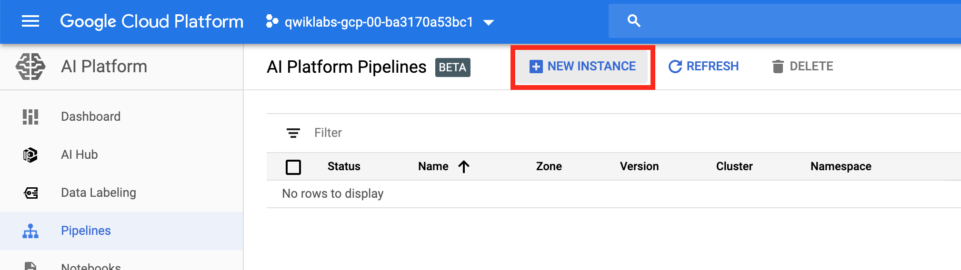Open Data Labeling in the sidebar

(x=121, y=193)
